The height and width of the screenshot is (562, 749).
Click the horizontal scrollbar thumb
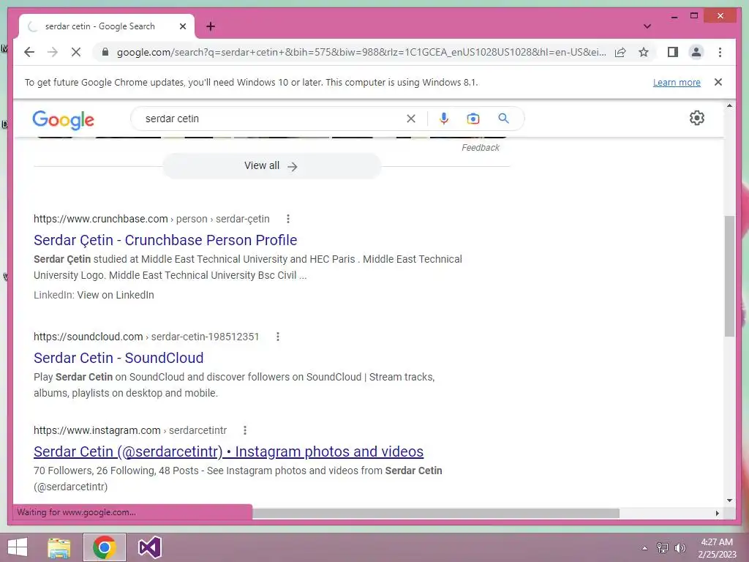tap(436, 513)
